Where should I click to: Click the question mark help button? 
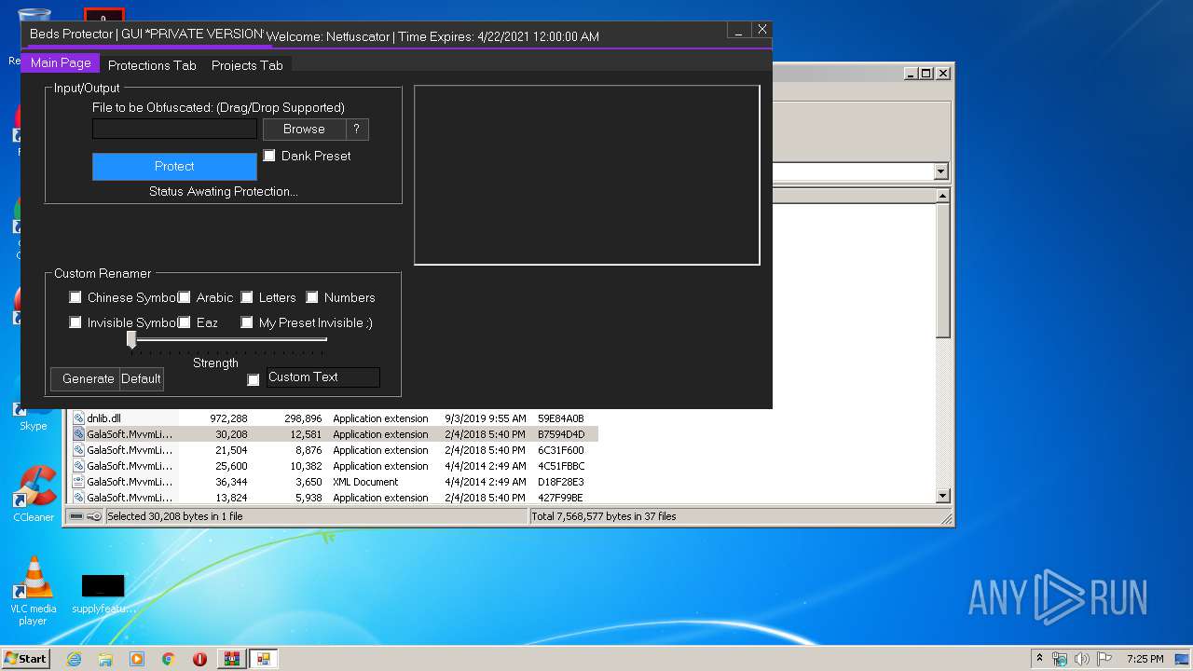click(x=356, y=130)
